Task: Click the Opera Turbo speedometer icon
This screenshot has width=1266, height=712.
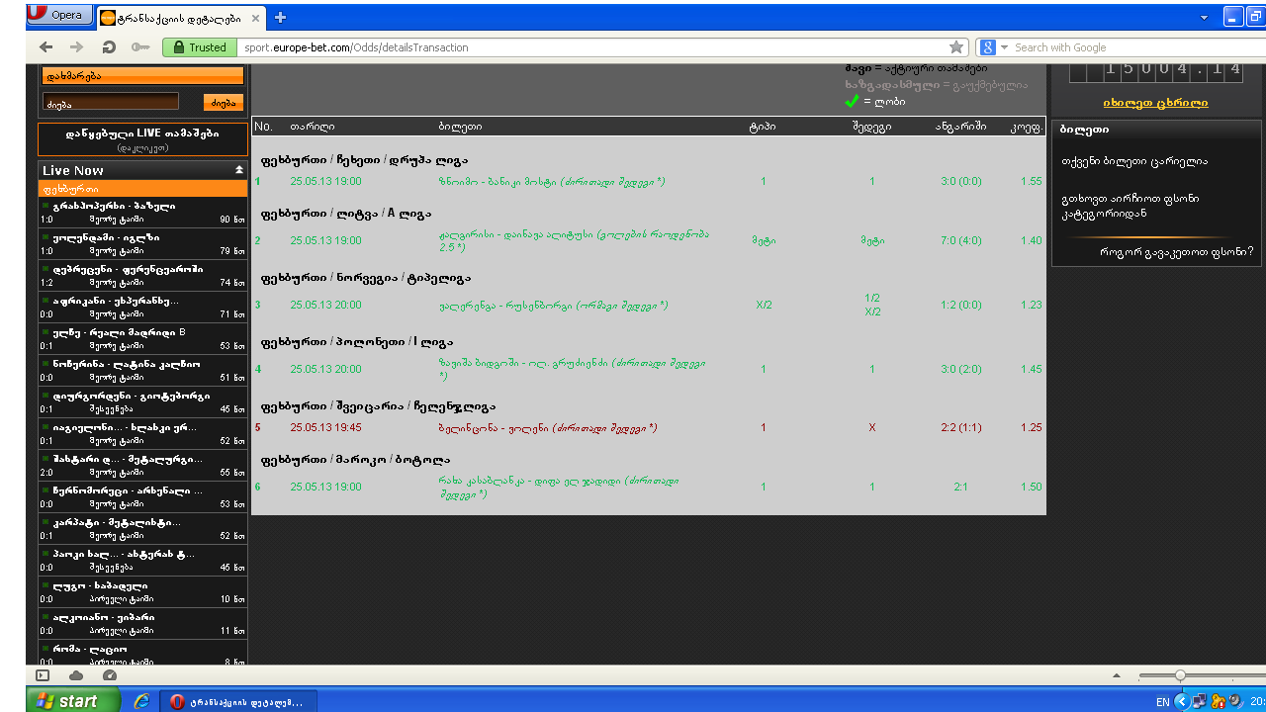Action: tap(110, 675)
